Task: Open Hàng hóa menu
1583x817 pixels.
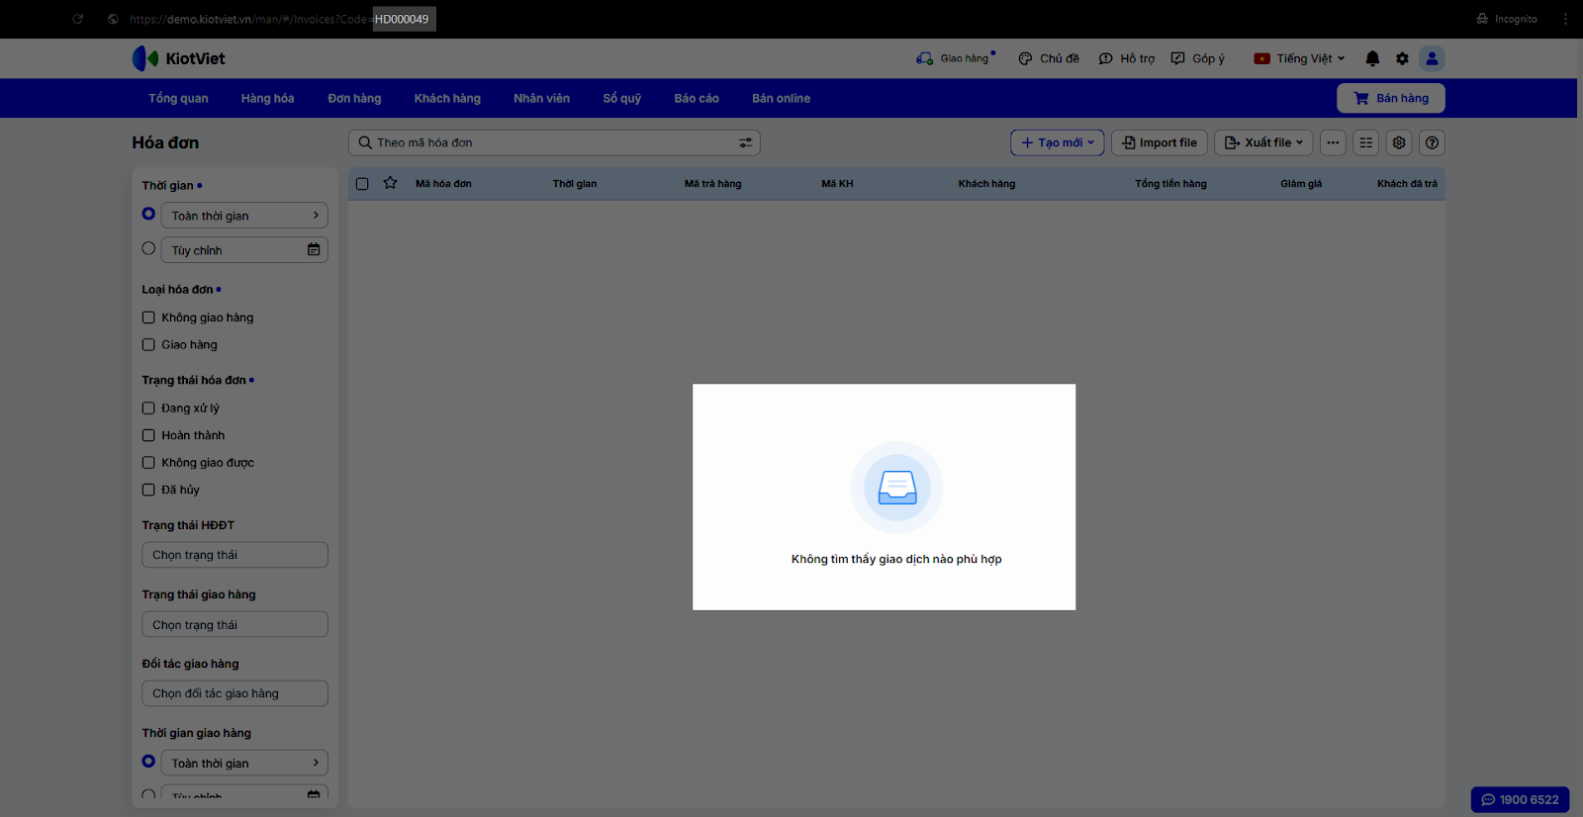Action: pos(267,98)
